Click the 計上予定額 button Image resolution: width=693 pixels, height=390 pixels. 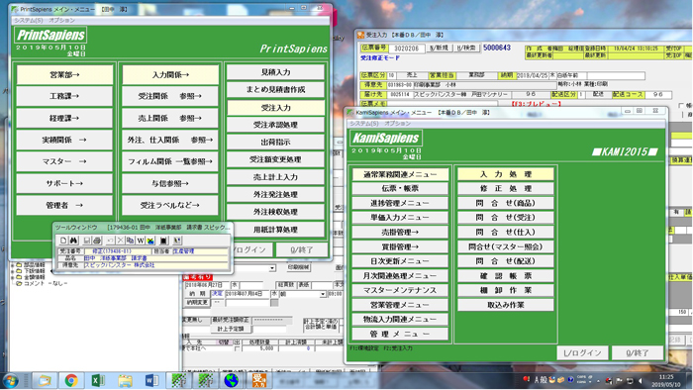[x=231, y=329]
